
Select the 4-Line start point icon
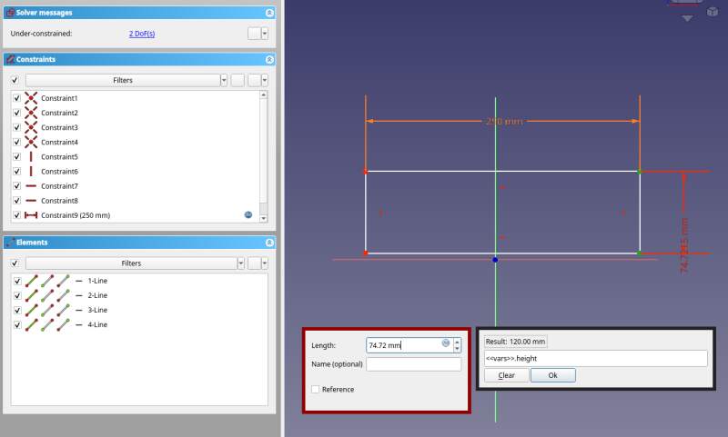[47, 325]
